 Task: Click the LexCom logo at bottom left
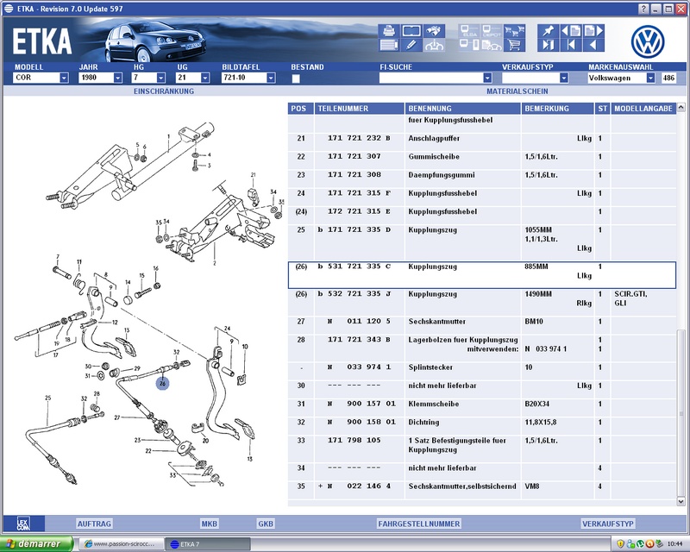[x=24, y=524]
